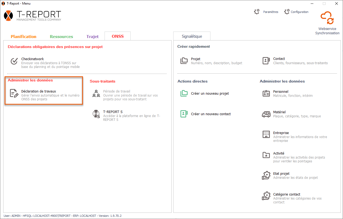Click the quick-create Projet folder icon

pyautogui.click(x=184, y=61)
